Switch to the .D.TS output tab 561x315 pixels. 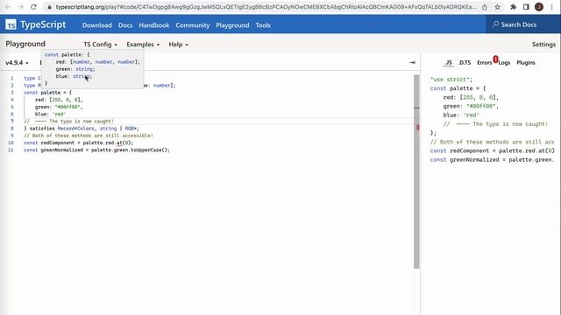coord(465,62)
